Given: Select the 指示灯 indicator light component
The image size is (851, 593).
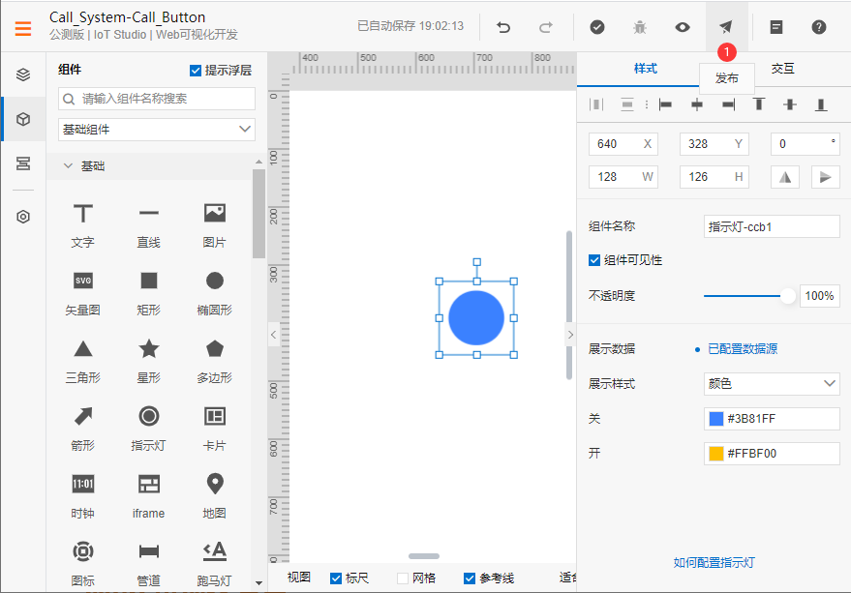Looking at the screenshot, I should 149,429.
